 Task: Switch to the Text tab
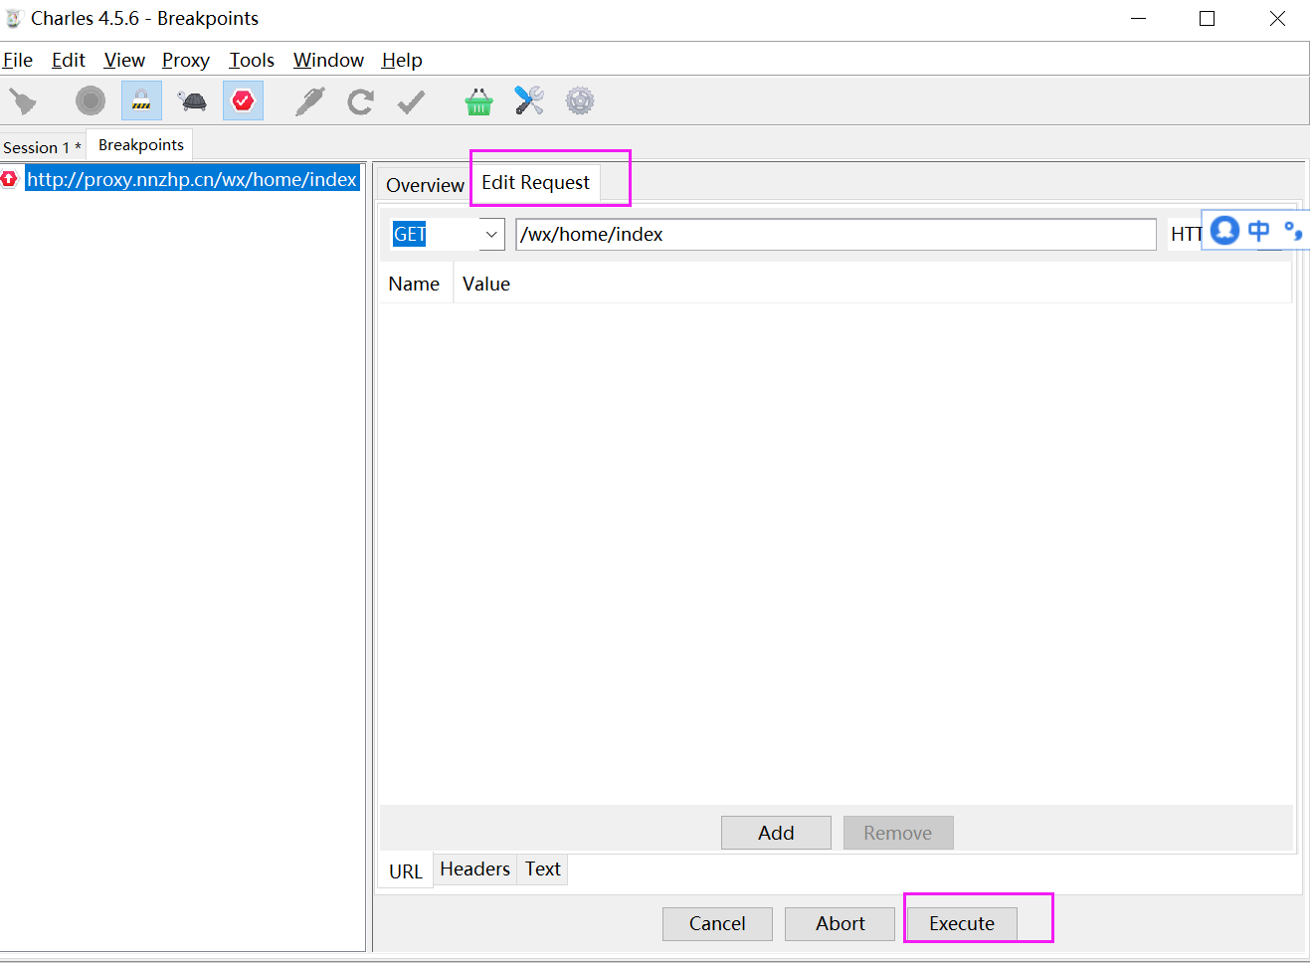click(543, 869)
